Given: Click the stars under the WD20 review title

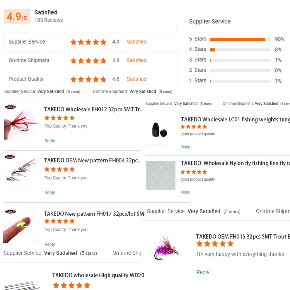Looking at the screenshot, I should click(71, 286).
